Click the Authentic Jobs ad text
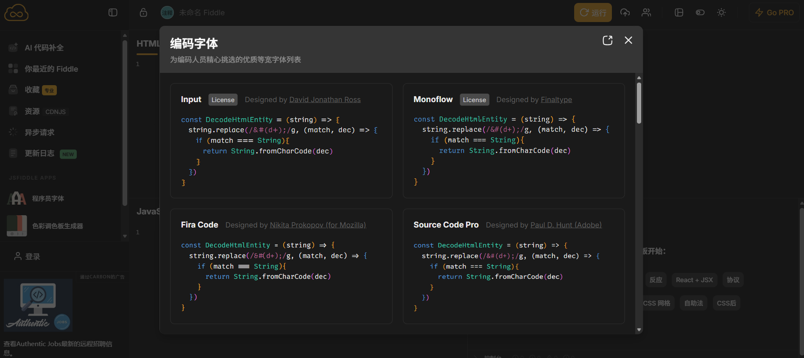The image size is (804, 358). pyautogui.click(x=58, y=348)
